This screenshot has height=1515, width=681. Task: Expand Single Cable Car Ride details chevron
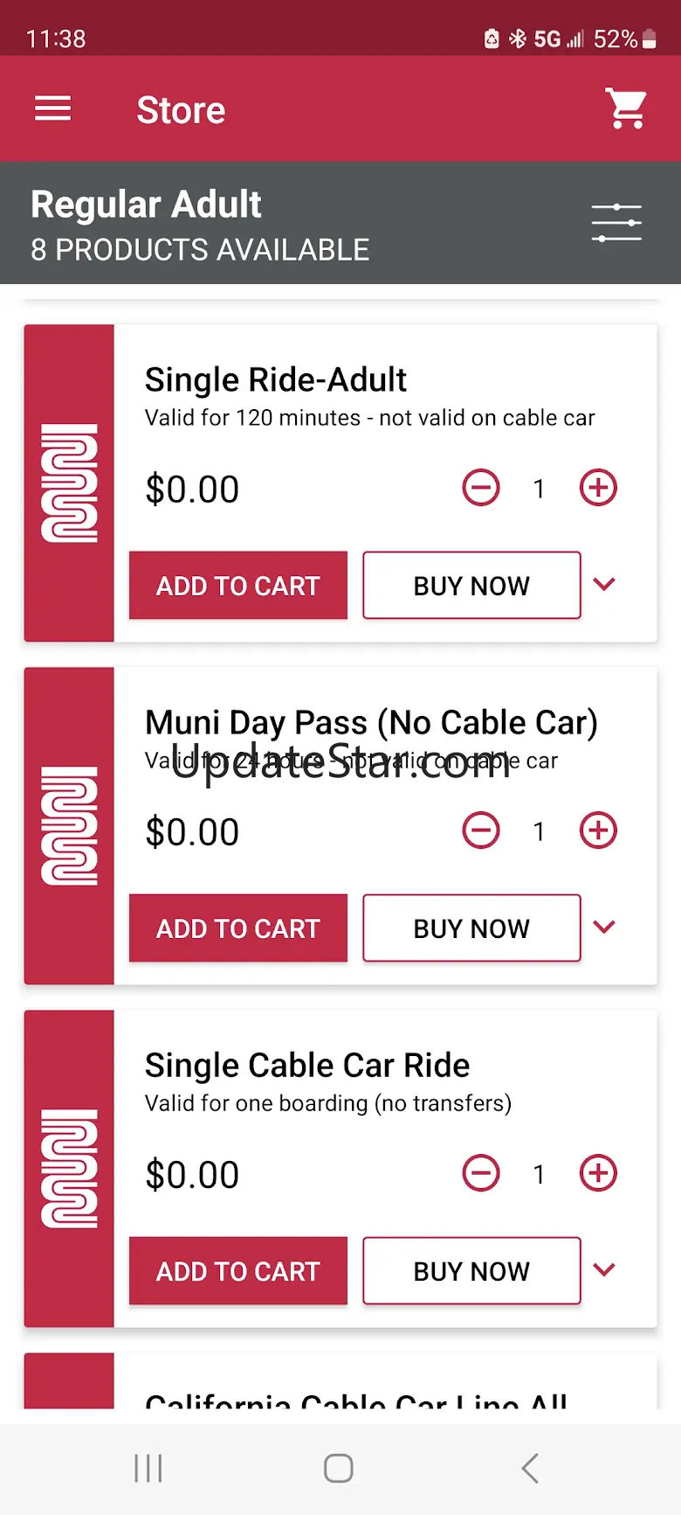coord(604,1269)
